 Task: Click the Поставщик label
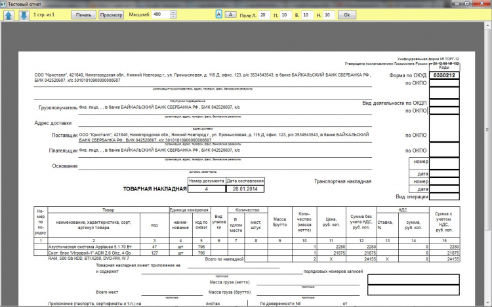65,135
